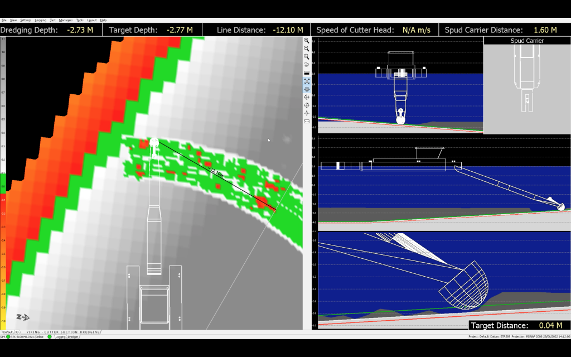Toggle the vessel heading-up orientation icon
The height and width of the screenshot is (357, 571).
[307, 89]
